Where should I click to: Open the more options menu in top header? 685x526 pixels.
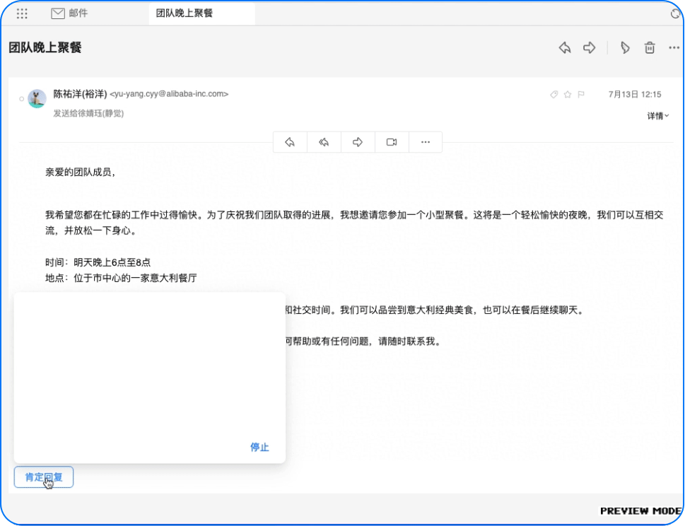tap(673, 47)
